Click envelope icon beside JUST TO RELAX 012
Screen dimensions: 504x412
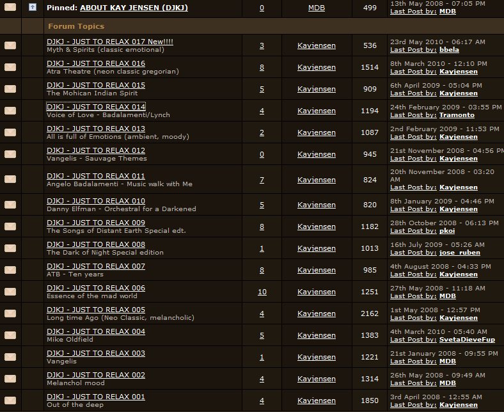pyautogui.click(x=10, y=154)
